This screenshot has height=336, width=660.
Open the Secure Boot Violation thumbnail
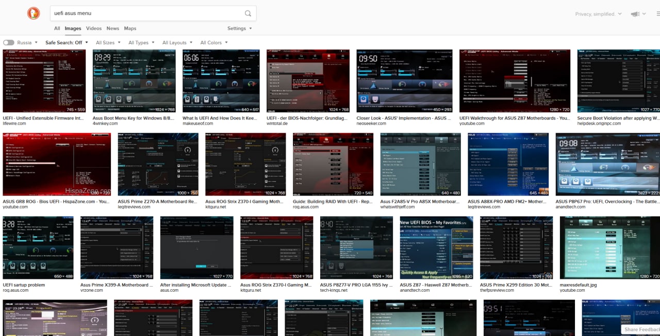tap(619, 81)
